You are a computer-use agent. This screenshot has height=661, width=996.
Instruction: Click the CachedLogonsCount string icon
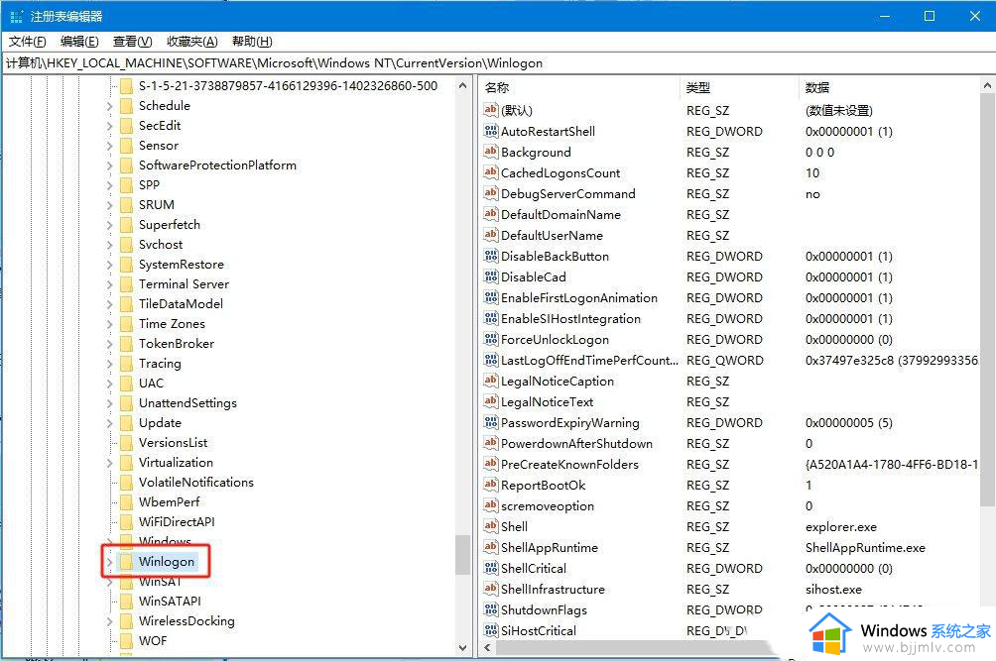pos(490,172)
